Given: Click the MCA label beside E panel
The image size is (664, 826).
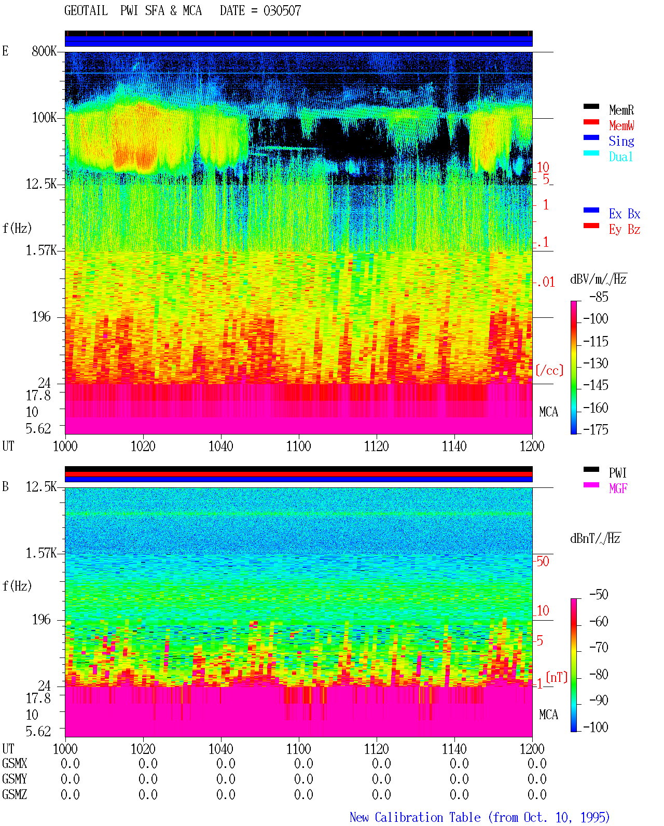Looking at the screenshot, I should coord(548,412).
